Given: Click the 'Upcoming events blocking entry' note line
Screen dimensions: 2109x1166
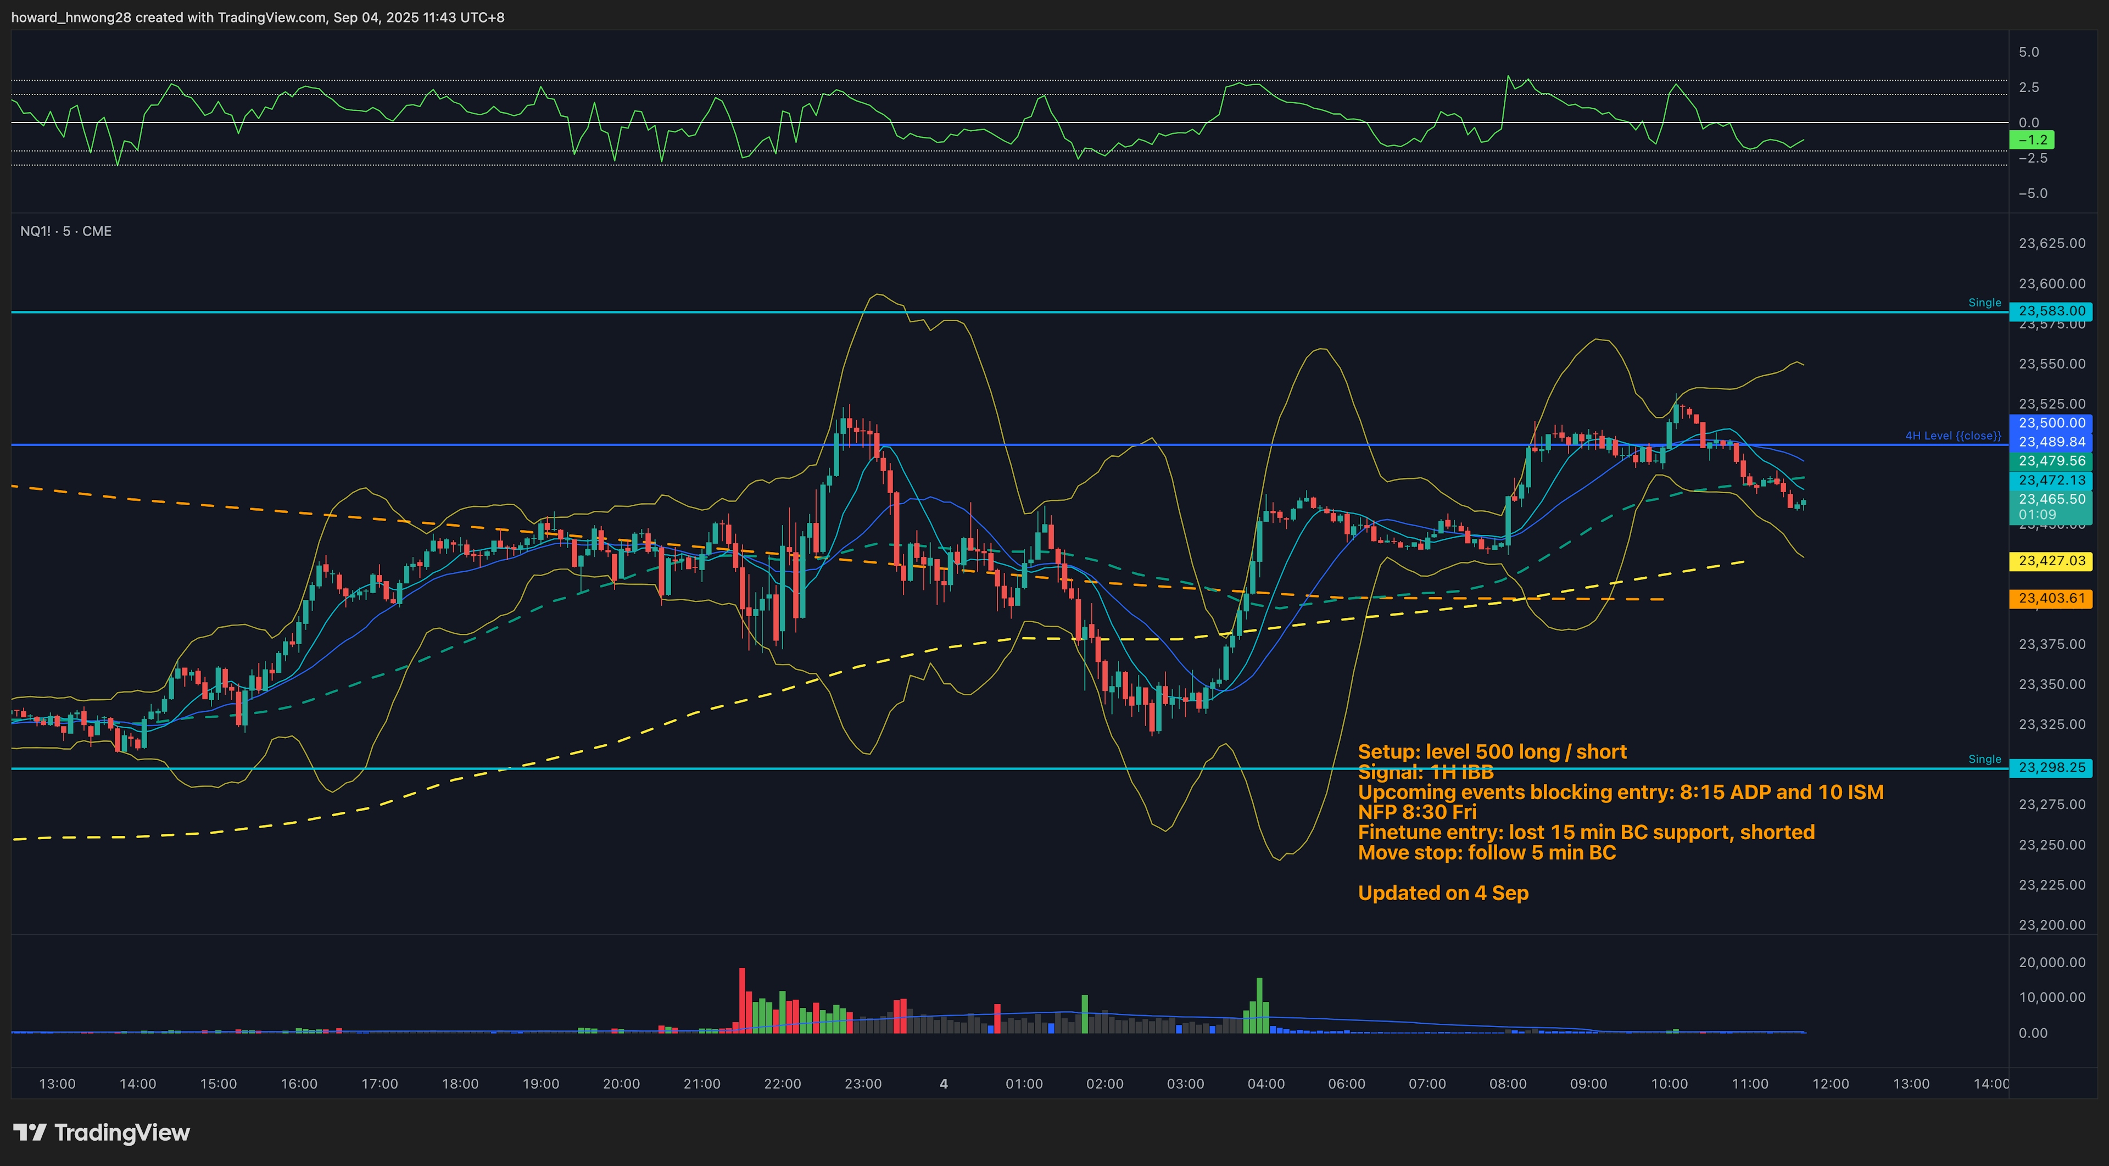Looking at the screenshot, I should click(1621, 792).
